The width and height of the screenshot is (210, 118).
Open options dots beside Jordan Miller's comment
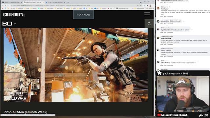coord(184,21)
